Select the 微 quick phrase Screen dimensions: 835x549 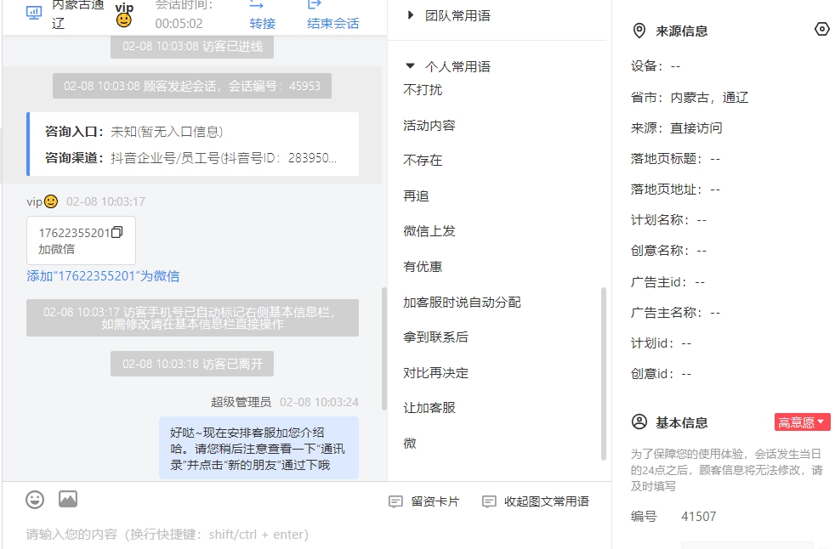point(410,443)
